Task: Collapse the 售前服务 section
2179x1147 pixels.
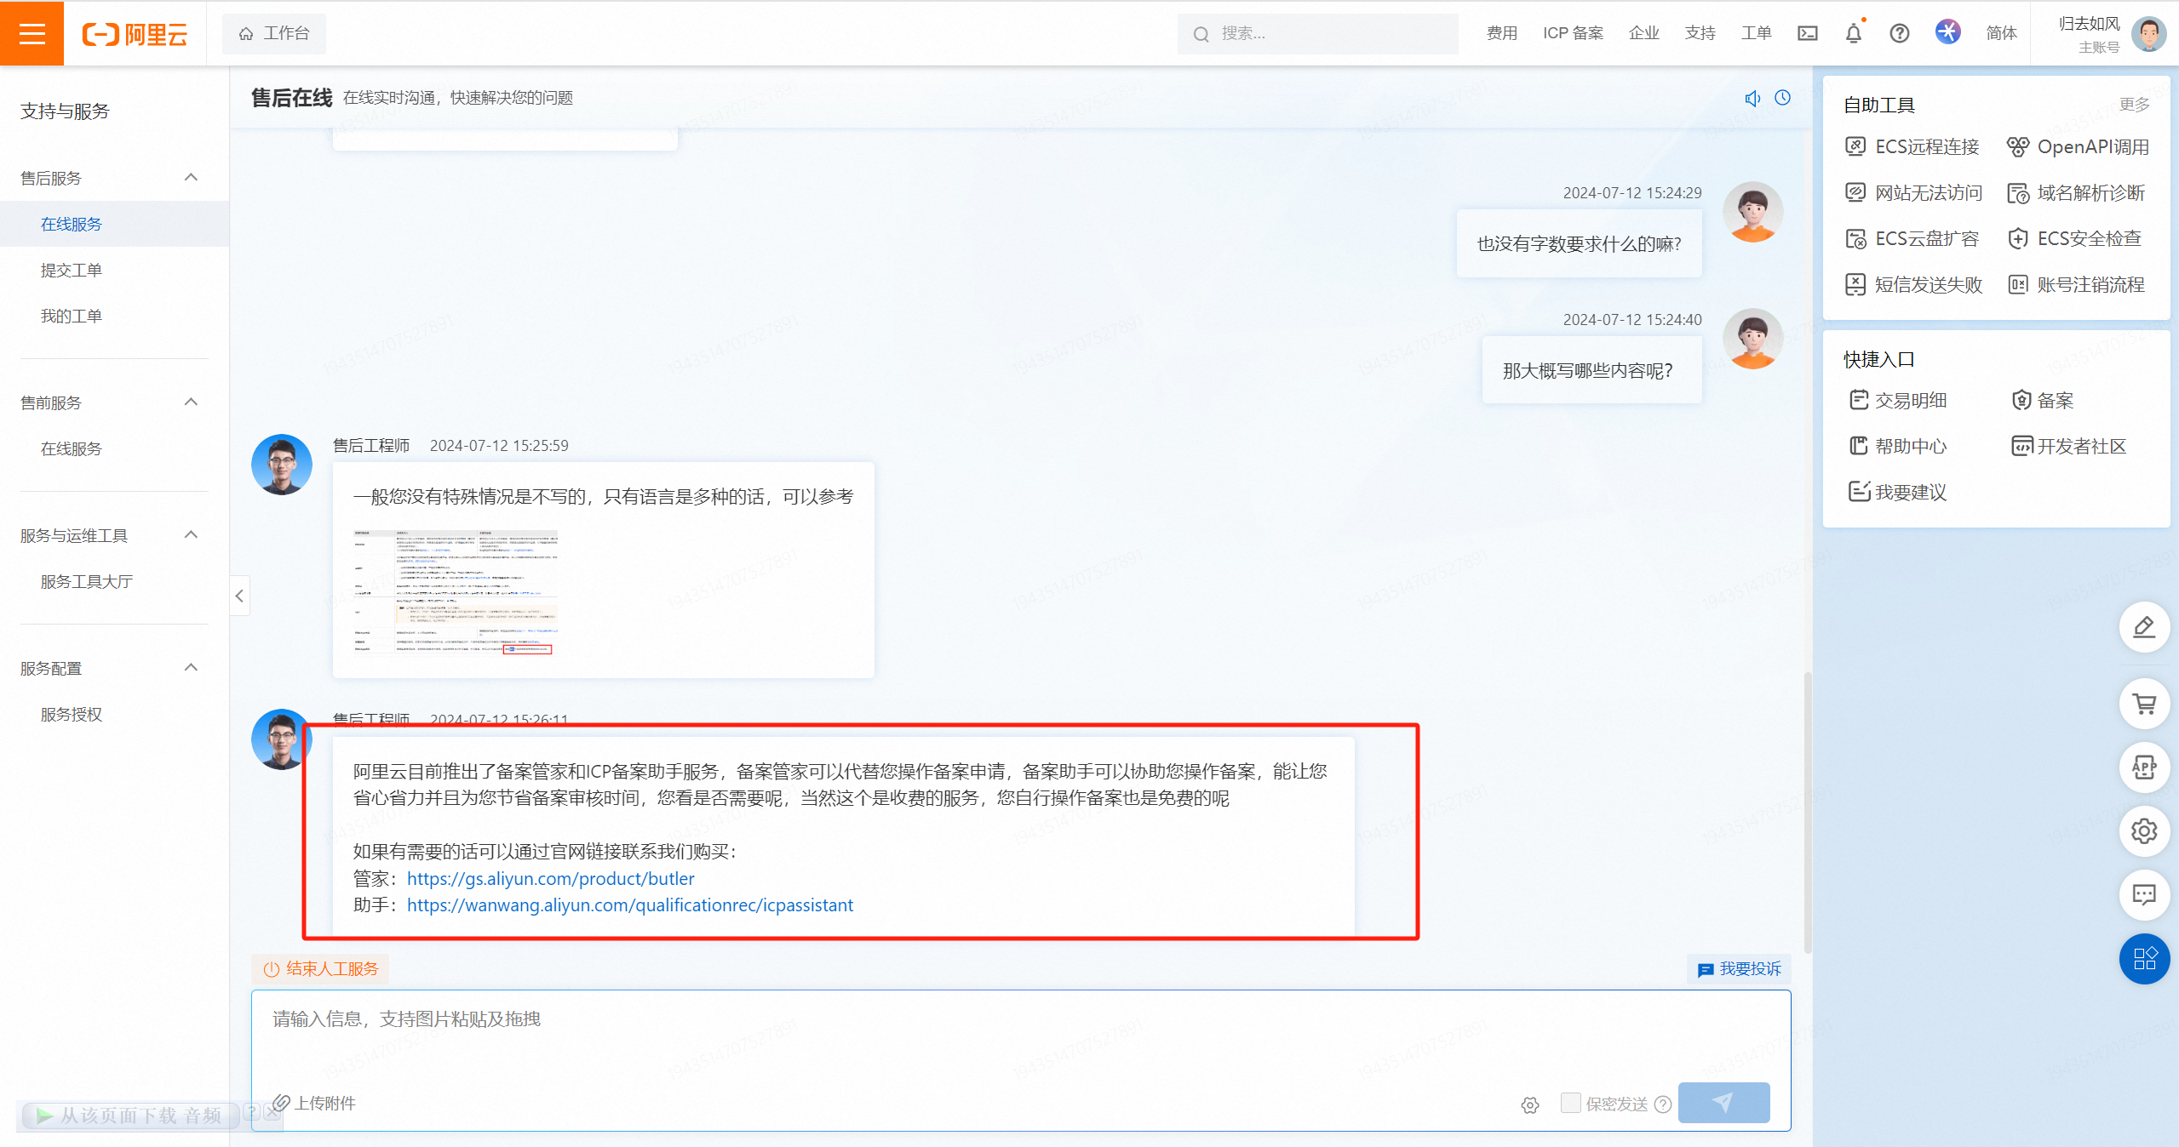Action: 191,402
